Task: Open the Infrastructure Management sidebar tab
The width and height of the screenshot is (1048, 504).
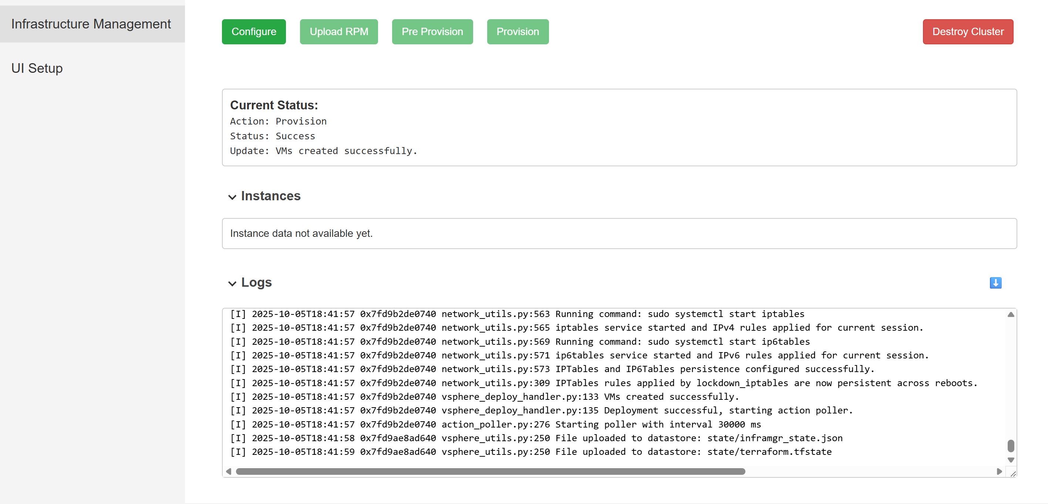Action: (91, 24)
